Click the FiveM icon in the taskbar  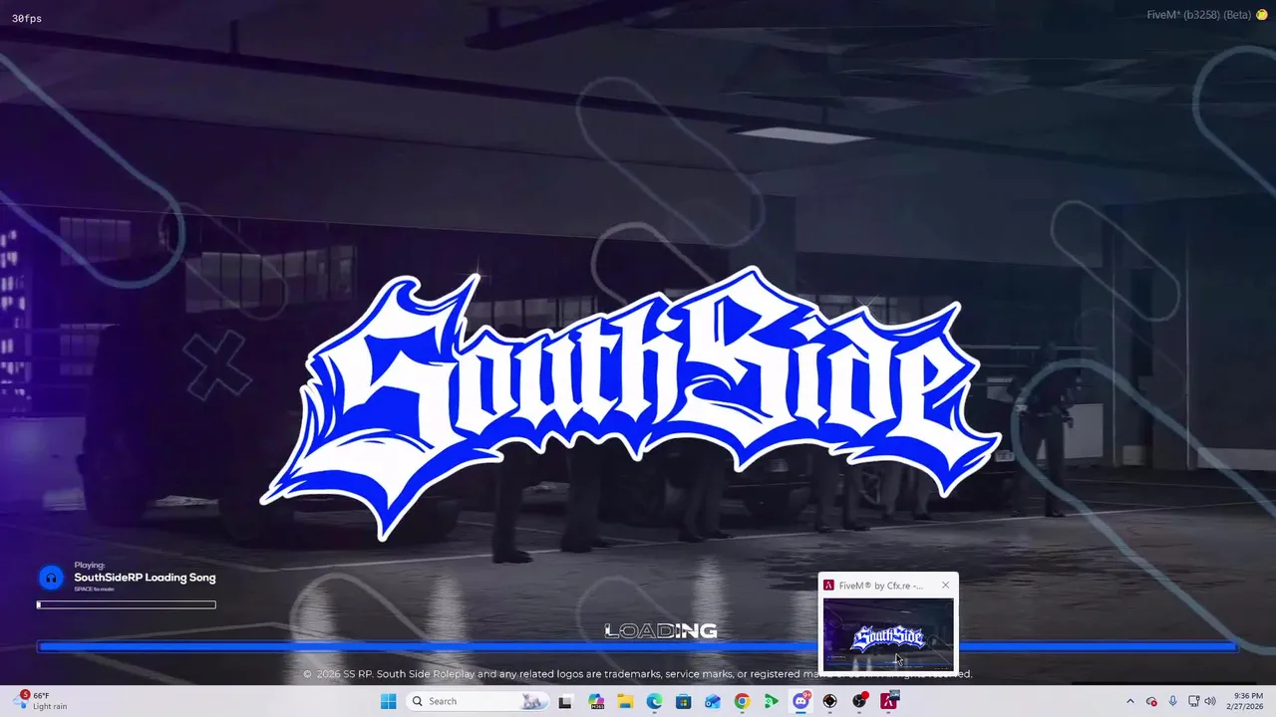[888, 701]
